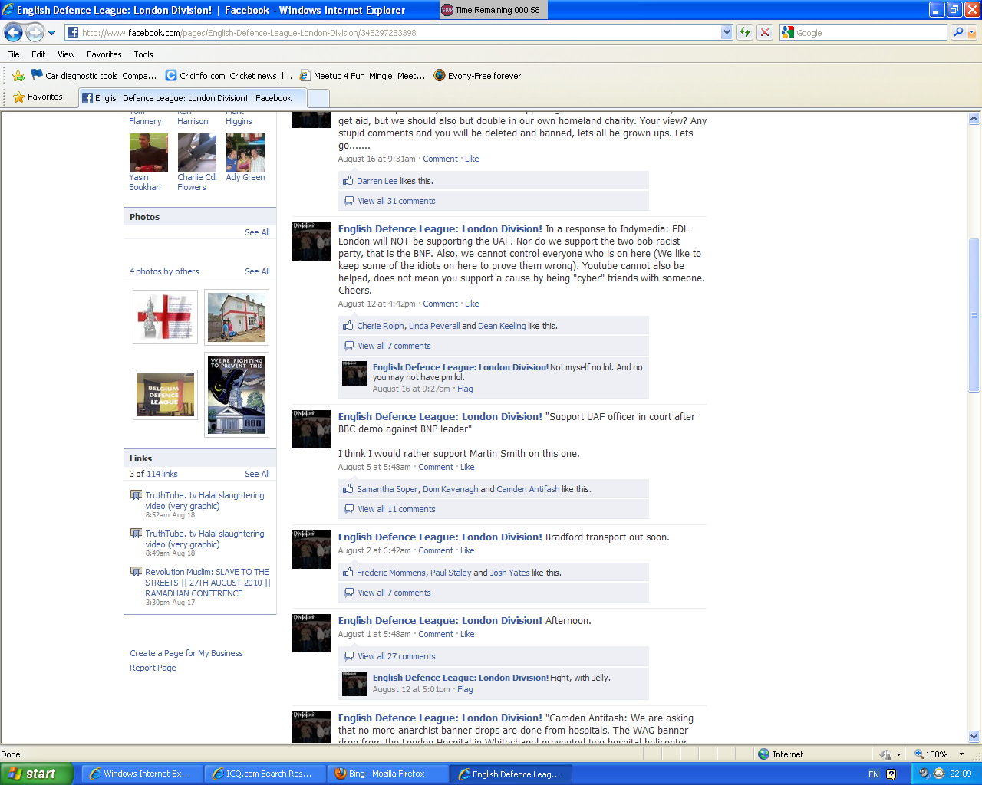Open the zoom level 100% dropdown
This screenshot has height=785, width=982.
[961, 754]
